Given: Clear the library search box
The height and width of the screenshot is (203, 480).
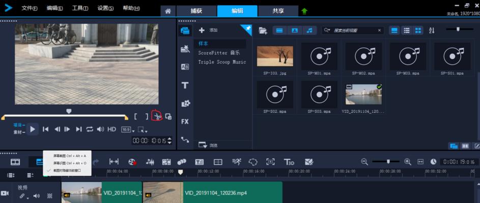Looking at the screenshot, I should click(x=379, y=30).
